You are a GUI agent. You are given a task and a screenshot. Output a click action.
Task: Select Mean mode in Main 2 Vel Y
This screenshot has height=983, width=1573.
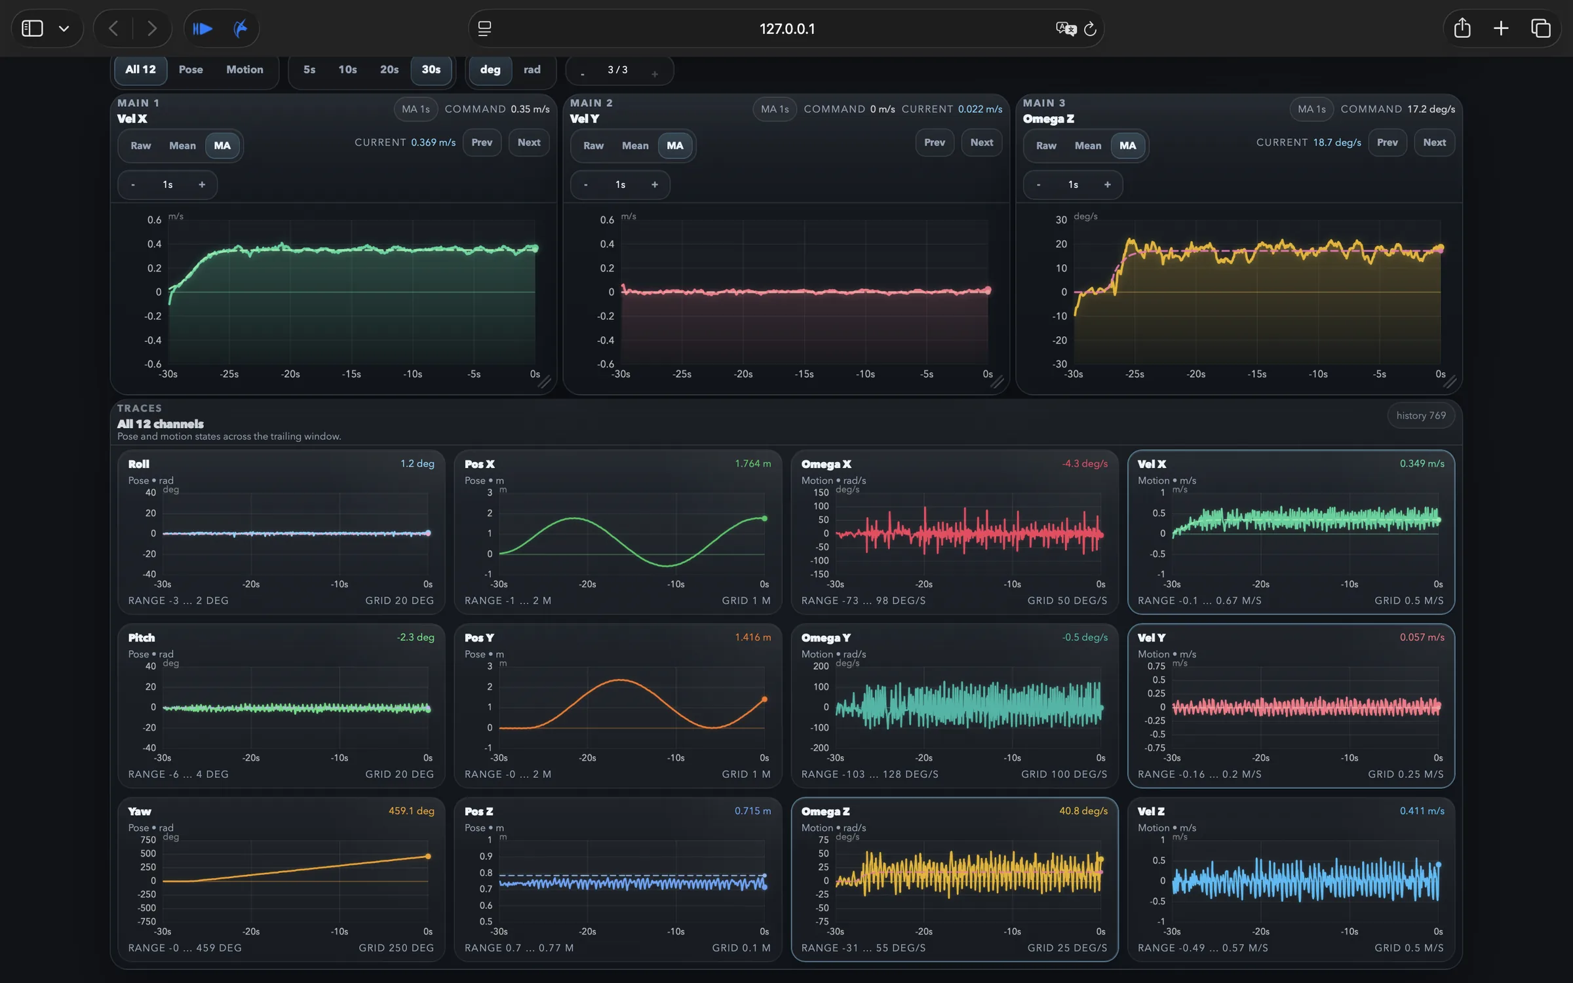pos(635,145)
